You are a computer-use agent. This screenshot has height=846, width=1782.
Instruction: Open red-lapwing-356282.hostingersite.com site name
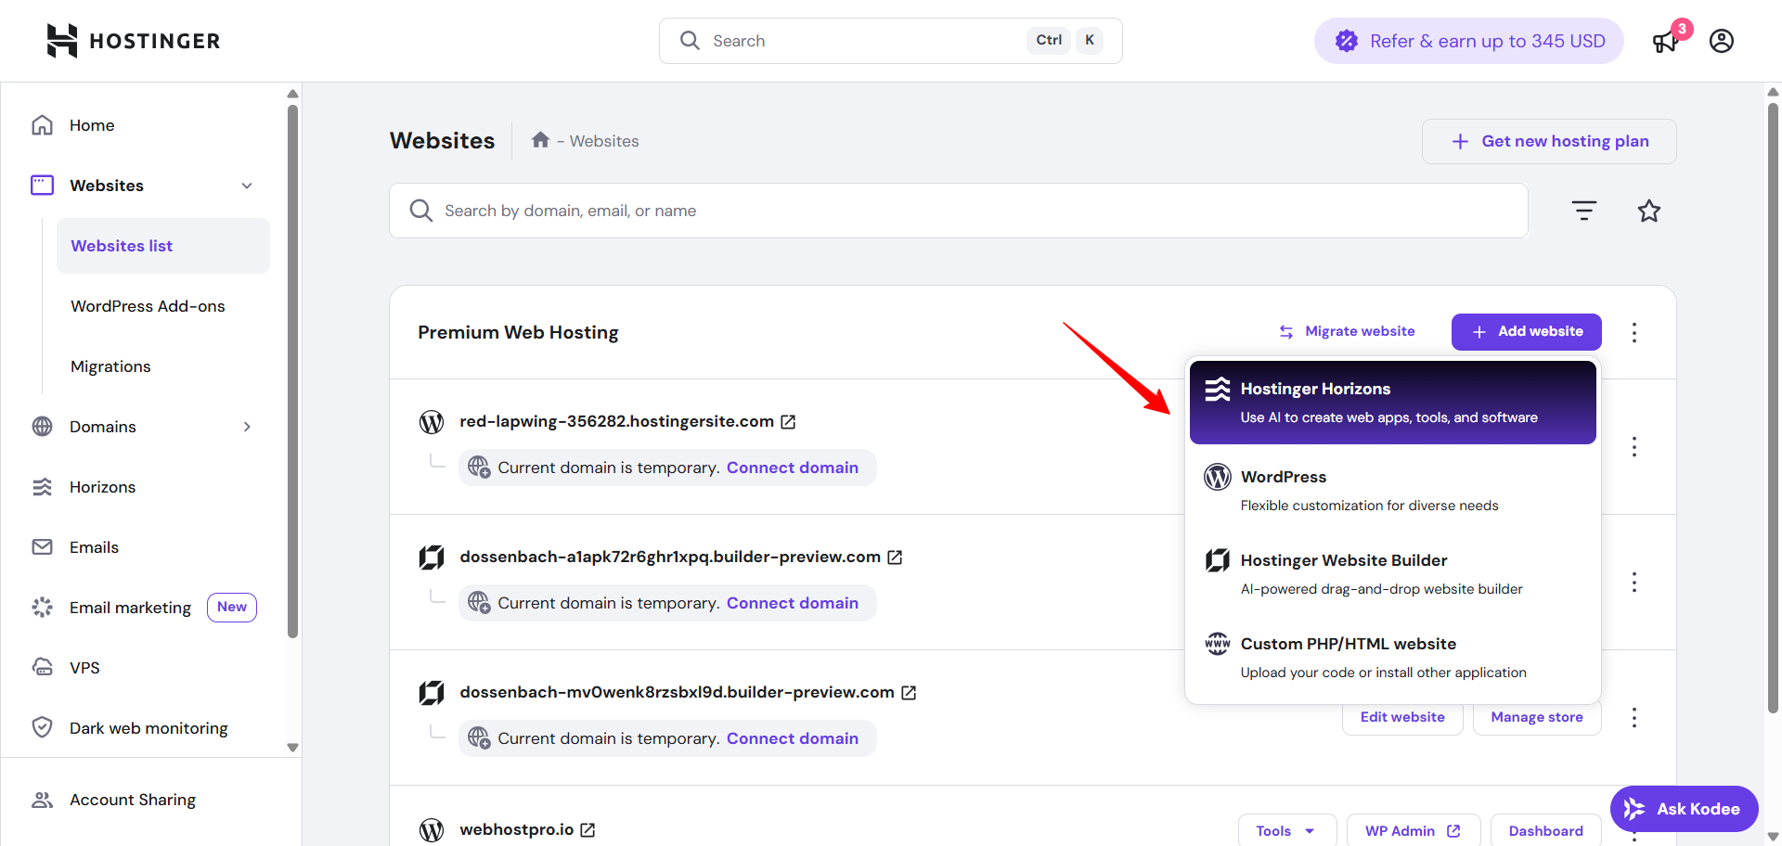[616, 421]
